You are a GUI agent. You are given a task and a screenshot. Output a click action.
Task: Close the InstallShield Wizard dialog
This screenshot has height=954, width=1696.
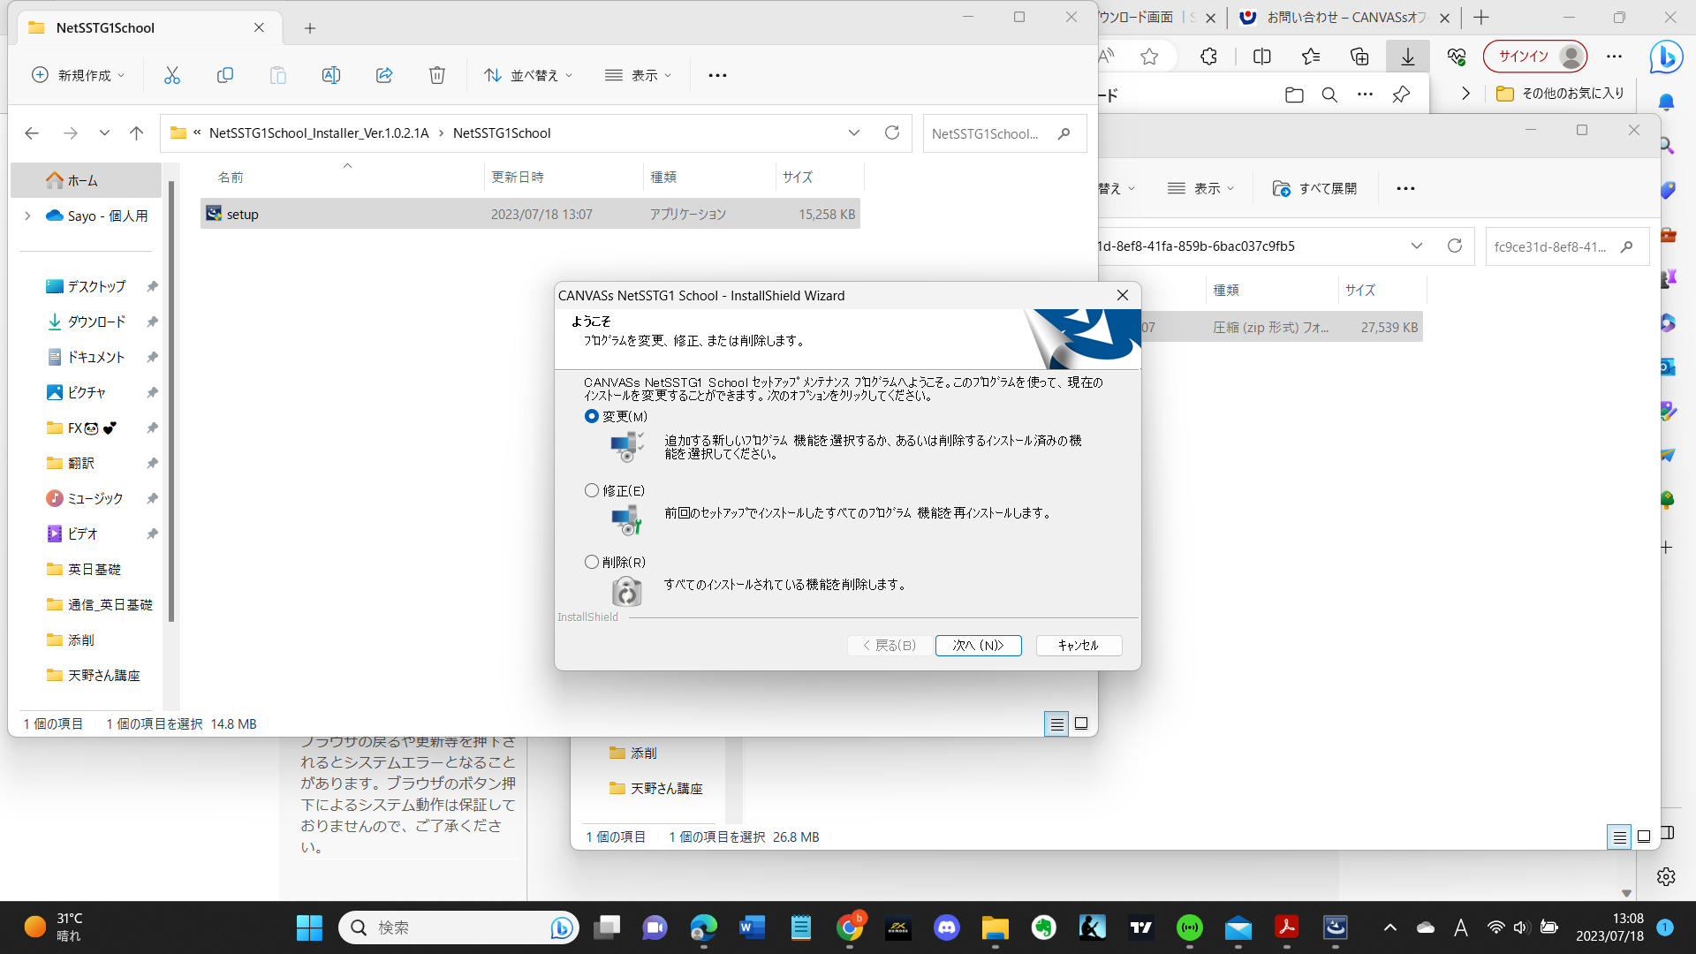tap(1123, 295)
